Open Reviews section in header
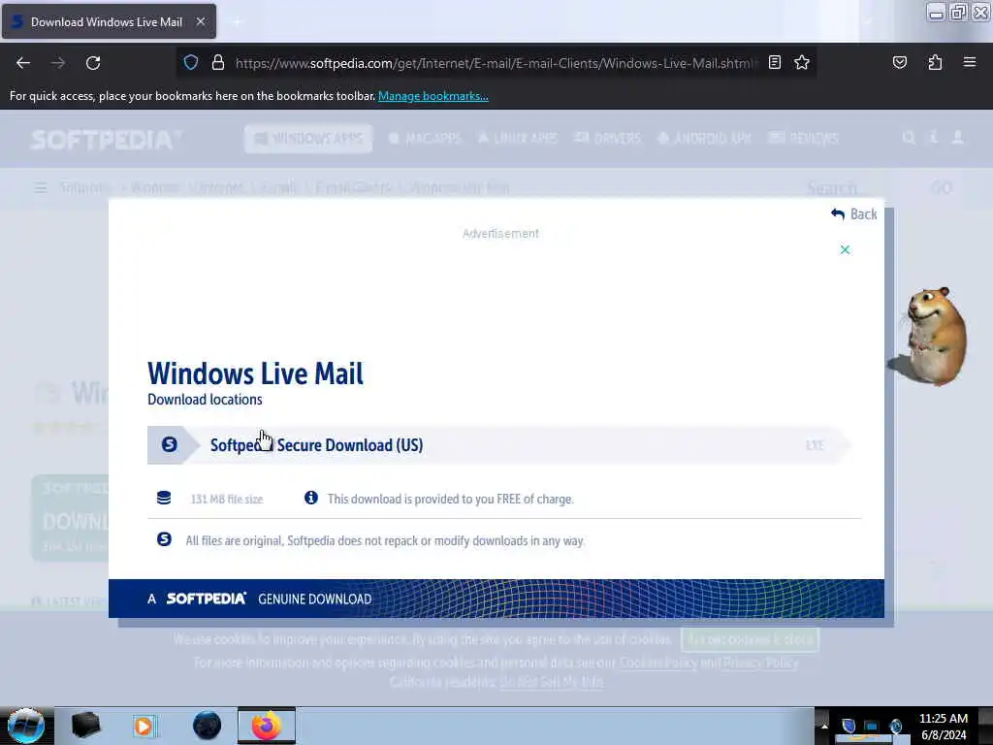 coord(803,138)
